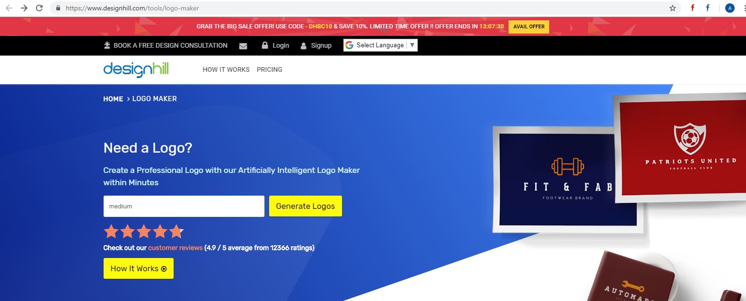Viewport: 746px width, 301px height.
Task: Click the HOME breadcrumb link
Action: pos(113,99)
